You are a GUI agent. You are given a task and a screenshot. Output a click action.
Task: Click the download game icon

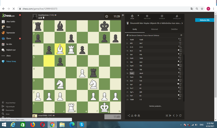pos(132,116)
